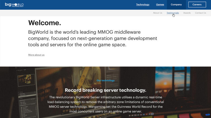Screen dimensions: 211x118
Task: Click the Record breaking server technology heading
Action: click(105, 90)
